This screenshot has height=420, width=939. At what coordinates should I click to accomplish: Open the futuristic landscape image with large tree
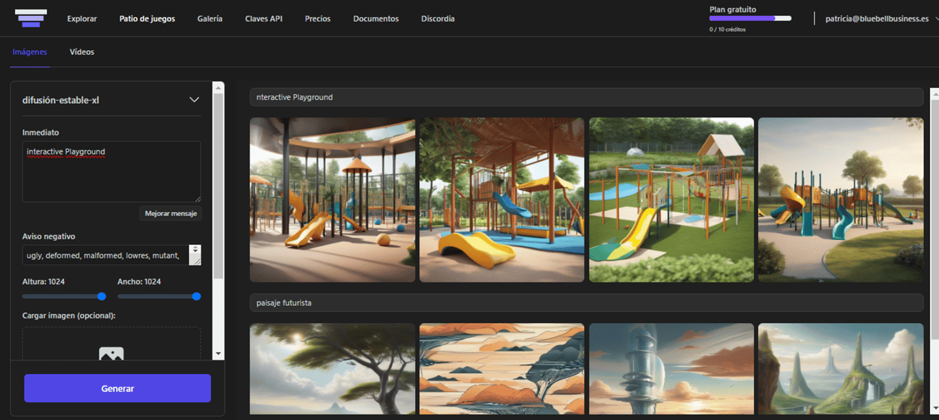pyautogui.click(x=332, y=369)
